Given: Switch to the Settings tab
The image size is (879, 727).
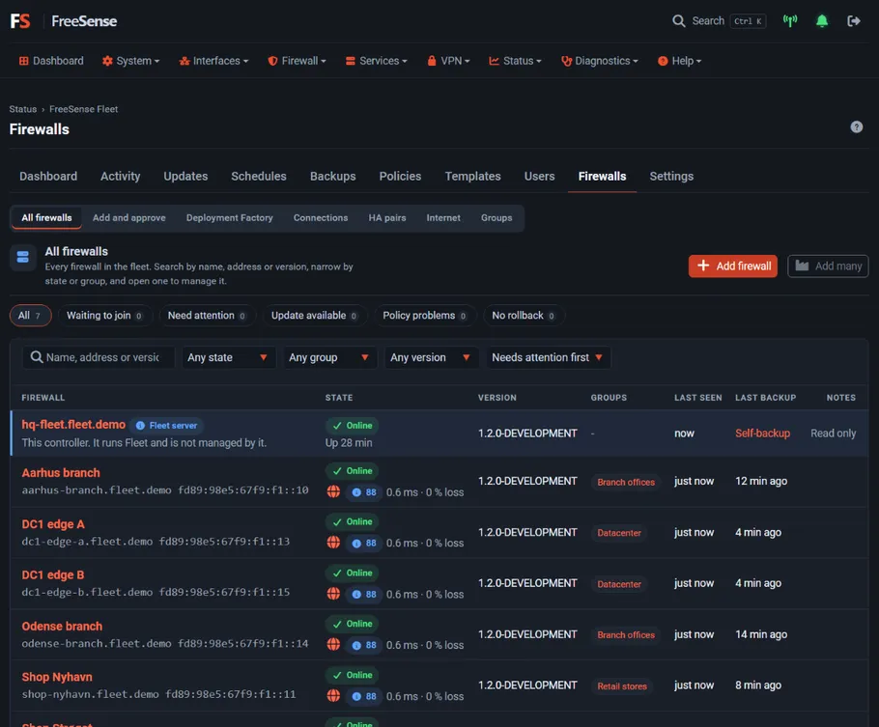Looking at the screenshot, I should coord(671,176).
